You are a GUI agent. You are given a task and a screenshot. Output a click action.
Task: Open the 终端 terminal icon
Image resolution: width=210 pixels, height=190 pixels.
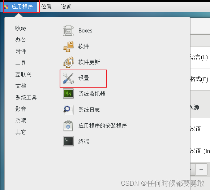68,141
